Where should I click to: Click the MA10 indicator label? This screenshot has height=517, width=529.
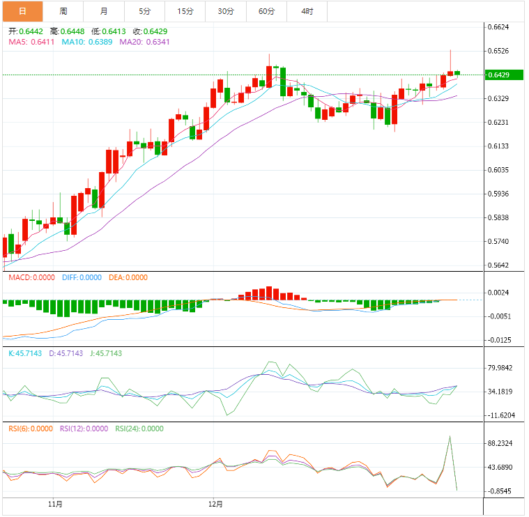(x=87, y=42)
